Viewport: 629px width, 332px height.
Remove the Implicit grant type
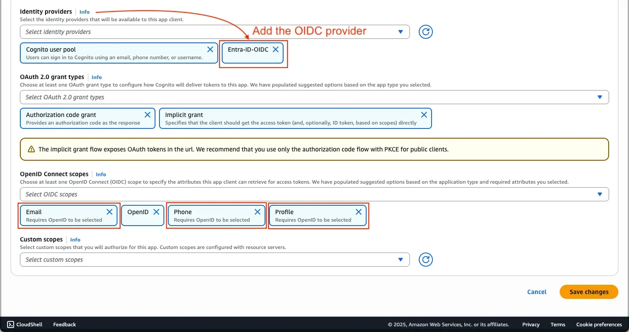(424, 115)
